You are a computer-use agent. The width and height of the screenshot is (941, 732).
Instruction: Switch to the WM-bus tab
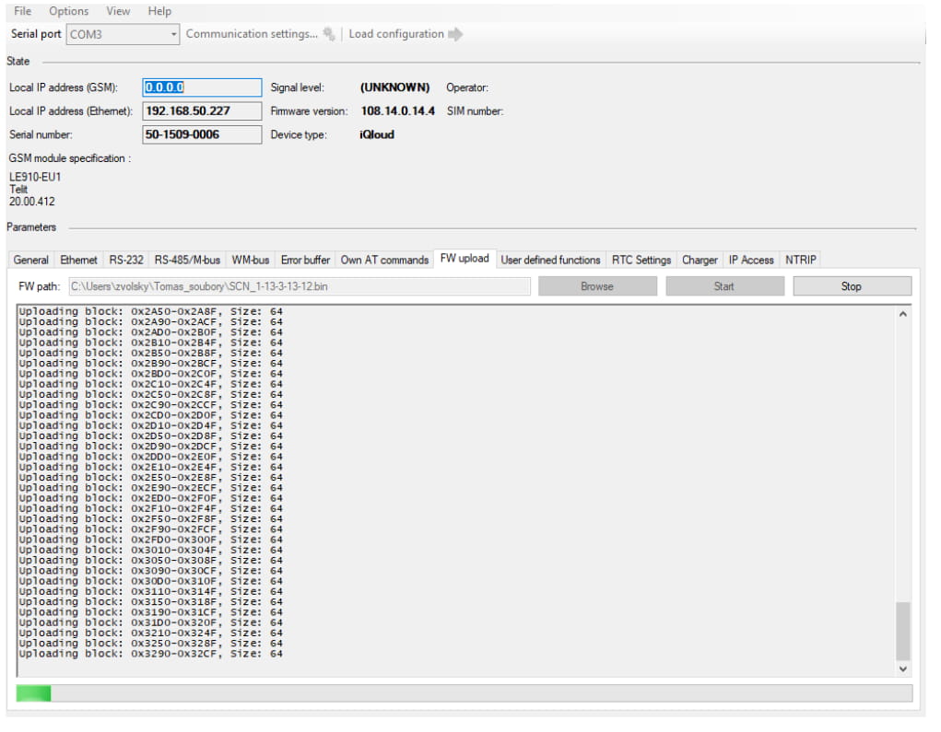(x=251, y=260)
